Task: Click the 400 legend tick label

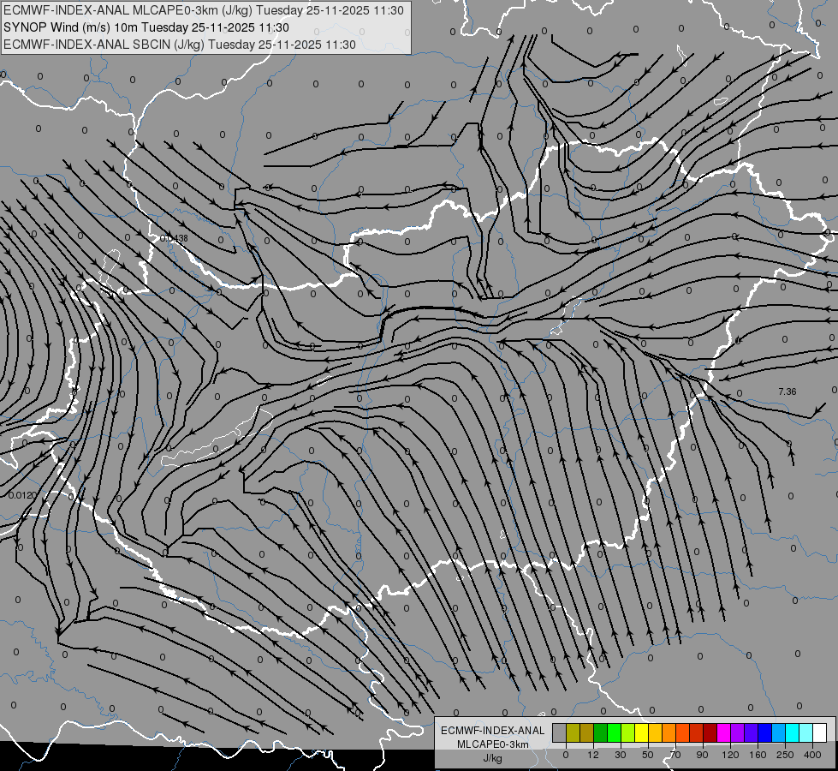Action: (812, 755)
